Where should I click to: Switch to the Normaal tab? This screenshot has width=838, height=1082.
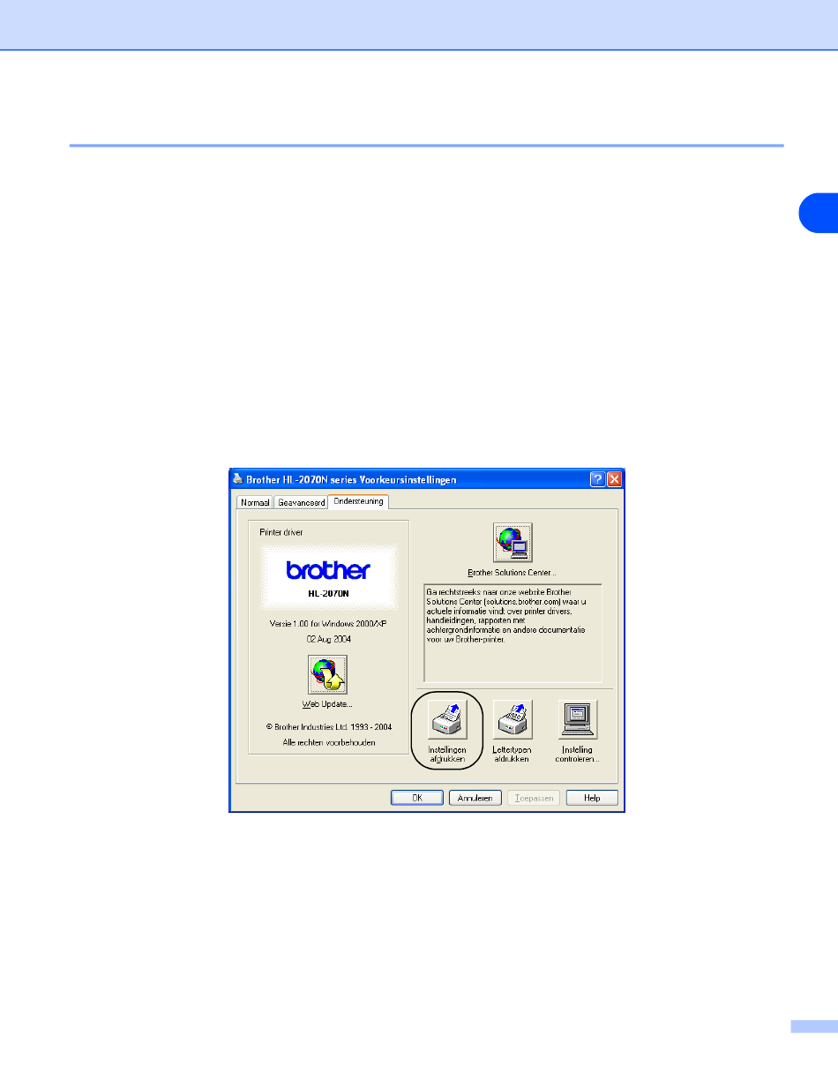(254, 502)
